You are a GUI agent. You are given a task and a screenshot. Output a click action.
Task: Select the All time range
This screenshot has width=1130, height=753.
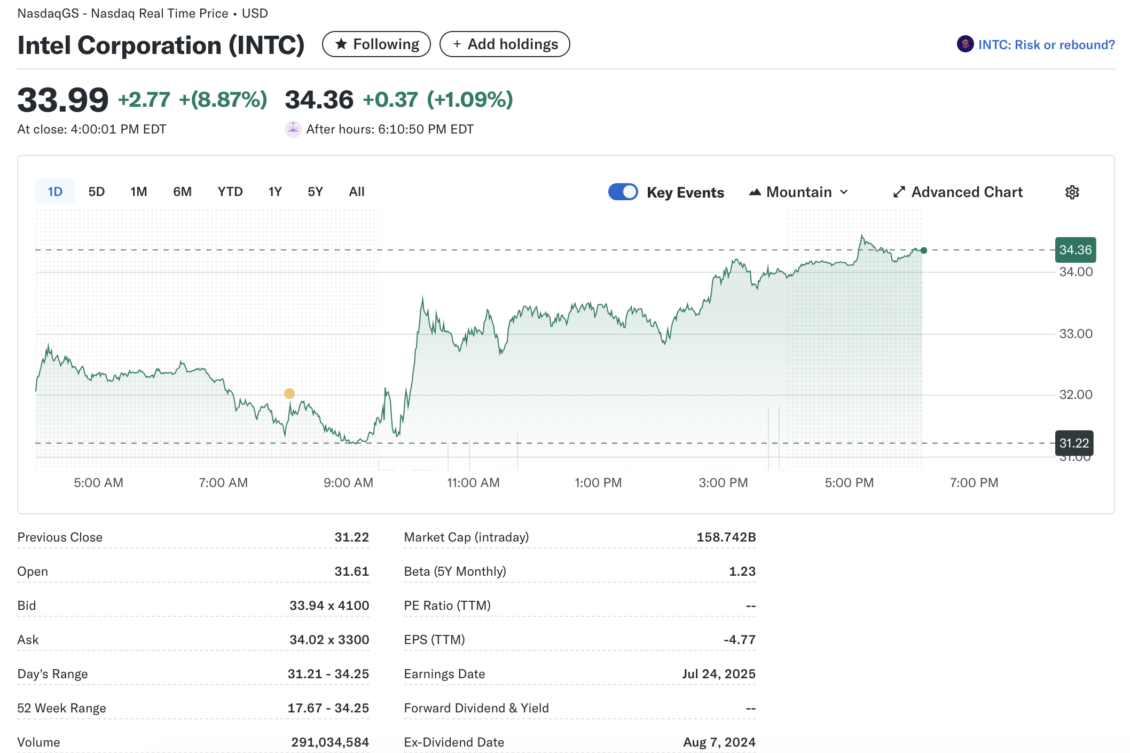[x=356, y=192]
